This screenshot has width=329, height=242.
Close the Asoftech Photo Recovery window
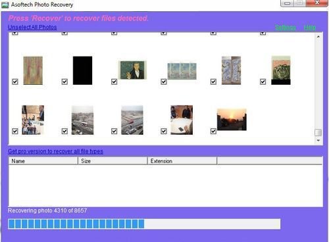point(317,3)
